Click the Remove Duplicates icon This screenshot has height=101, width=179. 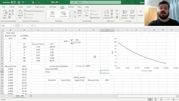point(112,14)
